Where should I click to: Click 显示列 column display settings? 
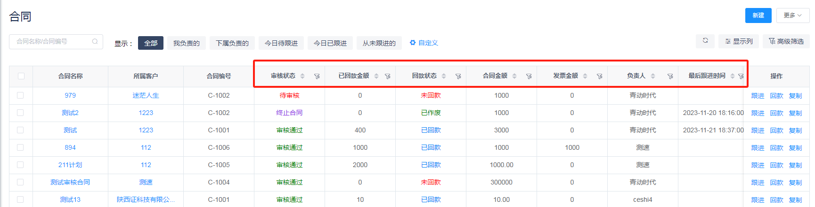pos(739,41)
